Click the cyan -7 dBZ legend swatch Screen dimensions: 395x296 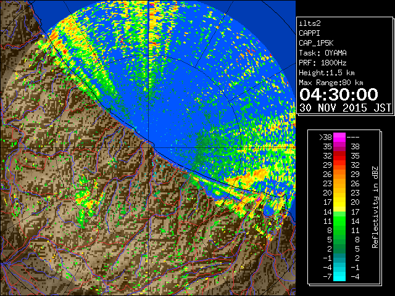click(339, 276)
